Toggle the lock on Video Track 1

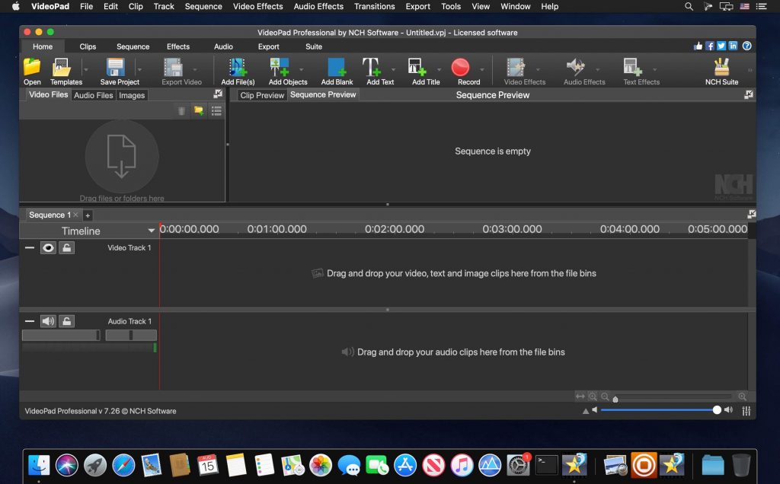click(x=66, y=247)
